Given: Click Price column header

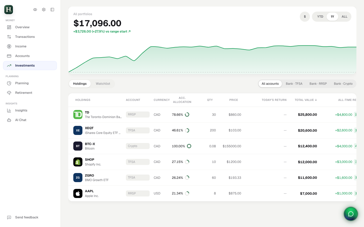Looking at the screenshot, I should (234, 100).
